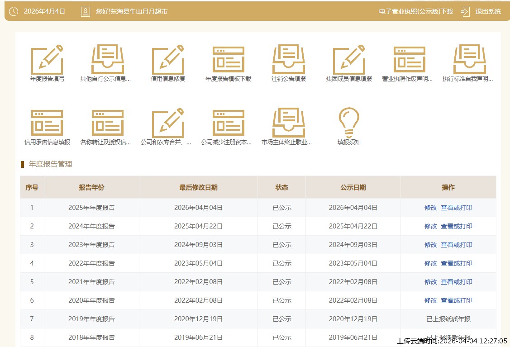This screenshot has width=510, height=347.
Task: Open 信用承诺信息填报 icon
Action: tap(47, 123)
